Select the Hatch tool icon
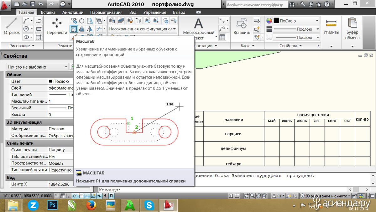Viewport: 376px width, 212px height. tap(39, 37)
